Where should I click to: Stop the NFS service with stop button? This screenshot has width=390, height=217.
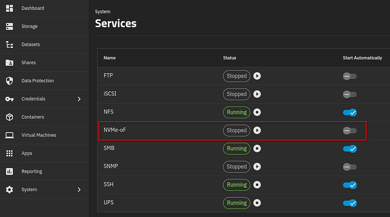pyautogui.click(x=257, y=112)
